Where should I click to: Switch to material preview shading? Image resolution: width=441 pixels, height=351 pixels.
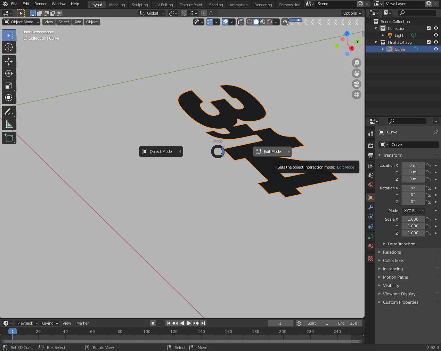pos(263,22)
